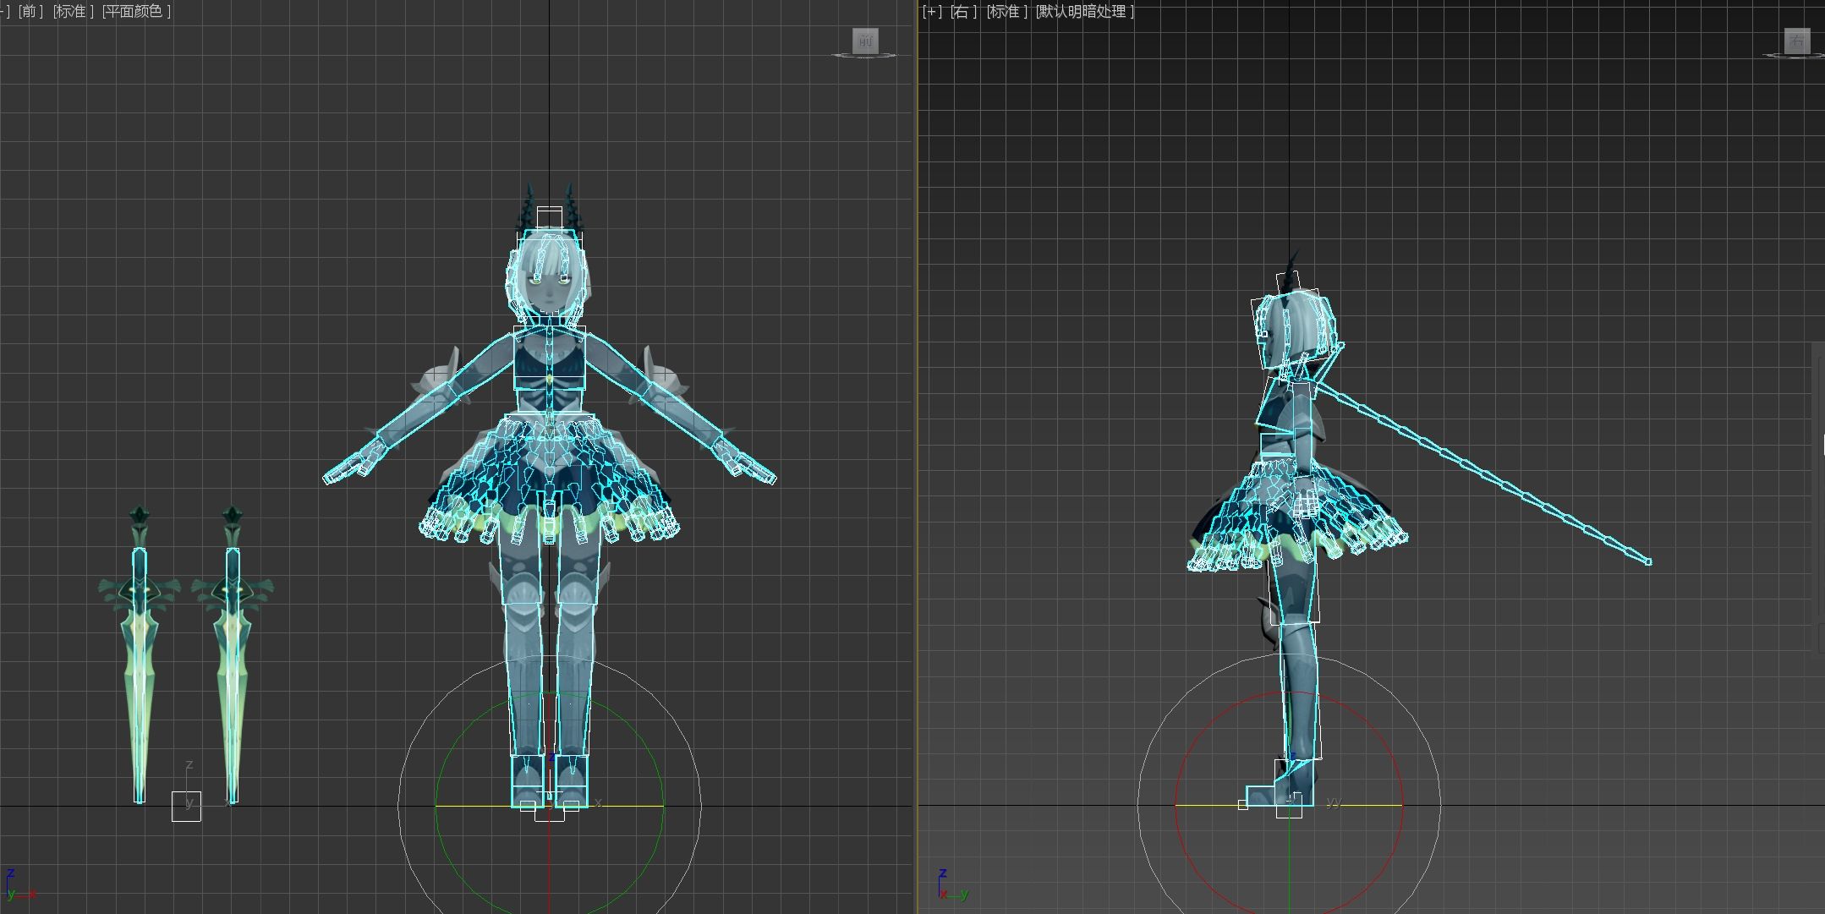Click the ViewCube 前 face
The image size is (1825, 914).
point(865,40)
